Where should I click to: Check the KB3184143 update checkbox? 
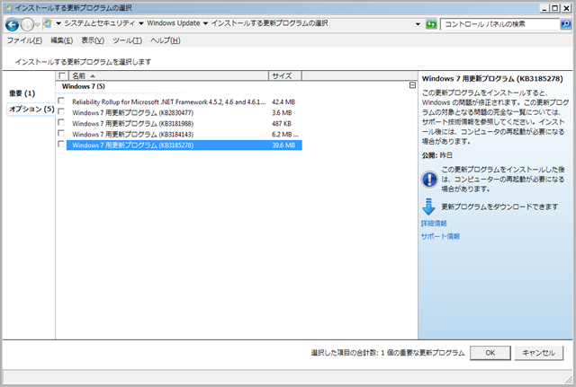pyautogui.click(x=61, y=133)
